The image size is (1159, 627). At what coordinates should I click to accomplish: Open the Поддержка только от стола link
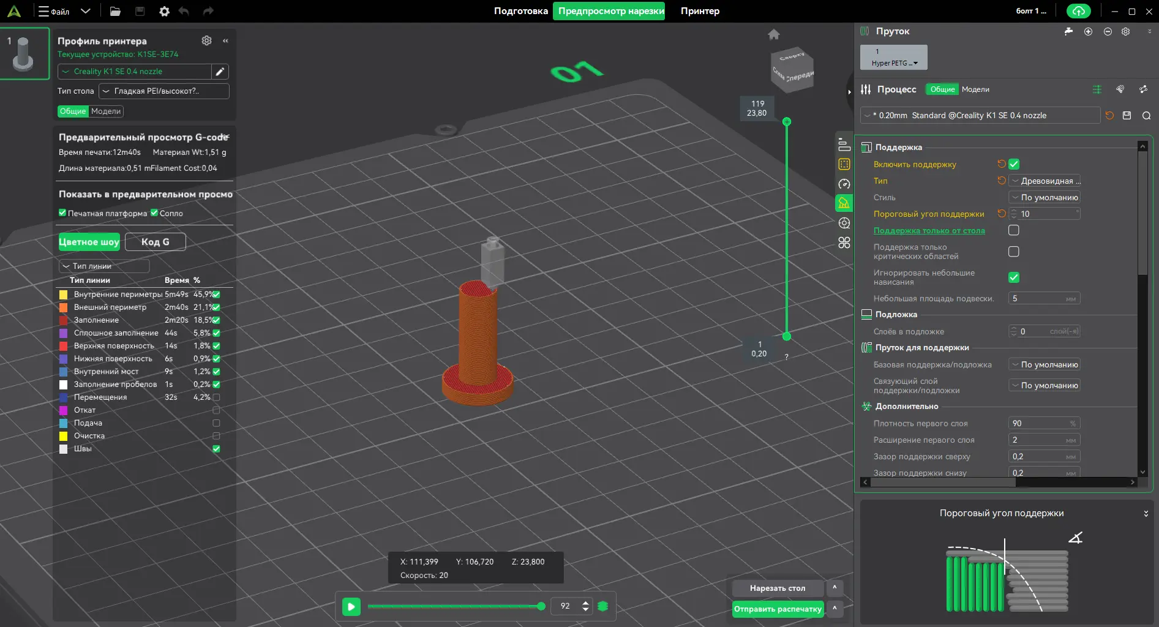coord(929,230)
